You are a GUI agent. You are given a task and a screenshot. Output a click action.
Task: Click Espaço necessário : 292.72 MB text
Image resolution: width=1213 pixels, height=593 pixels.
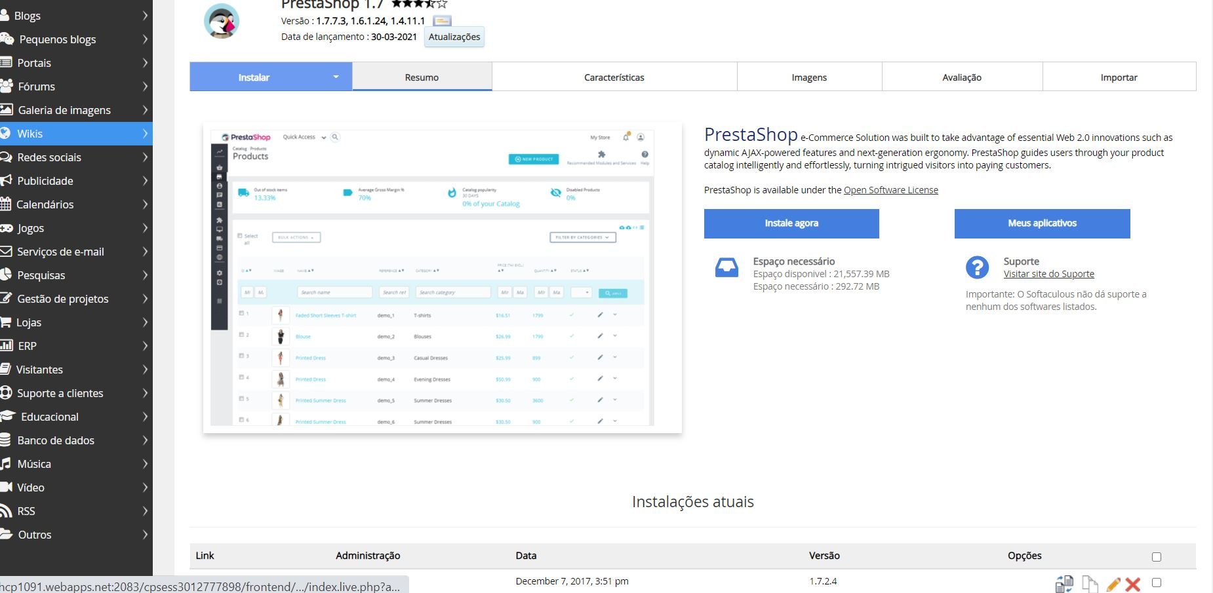tap(816, 286)
